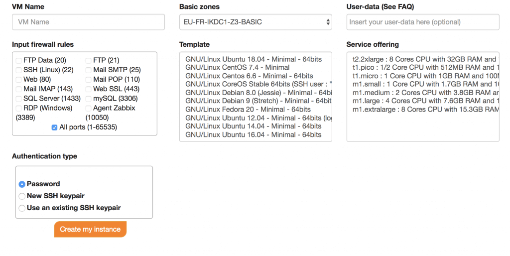Select the Password authentication option
This screenshot has height=256, width=510.
pyautogui.click(x=22, y=184)
